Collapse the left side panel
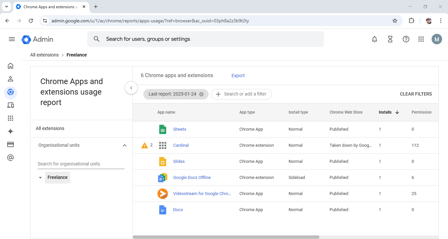 (x=131, y=88)
